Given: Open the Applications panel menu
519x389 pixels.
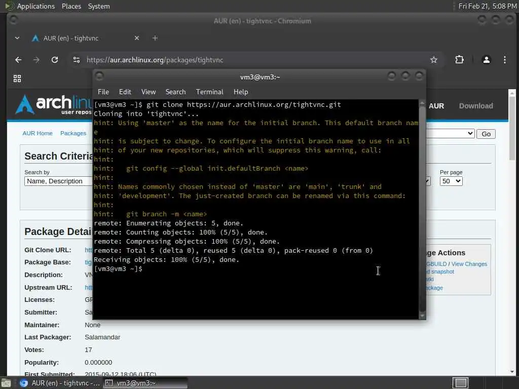Looking at the screenshot, I should pyautogui.click(x=36, y=6).
